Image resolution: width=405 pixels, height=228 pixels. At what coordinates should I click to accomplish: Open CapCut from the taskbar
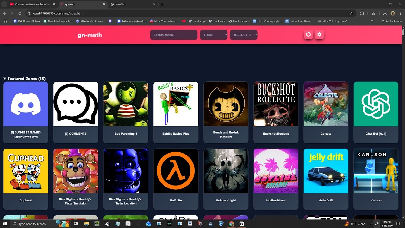click(x=242, y=224)
